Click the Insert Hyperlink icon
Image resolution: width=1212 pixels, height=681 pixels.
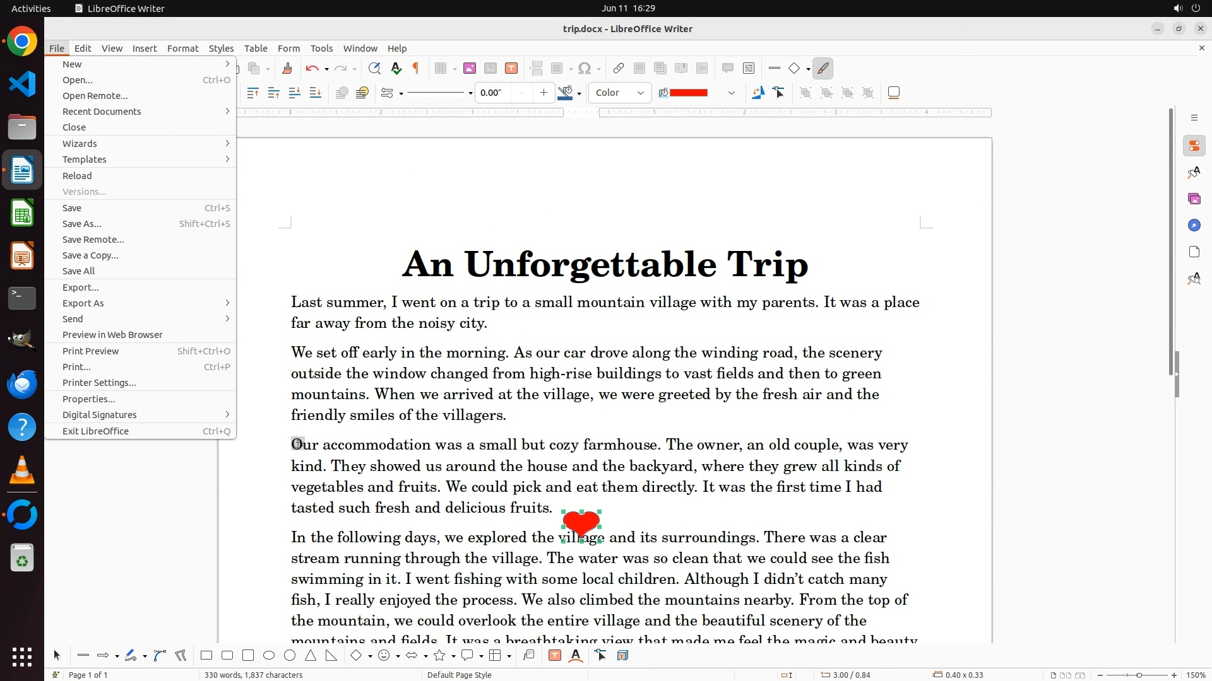[619, 69]
